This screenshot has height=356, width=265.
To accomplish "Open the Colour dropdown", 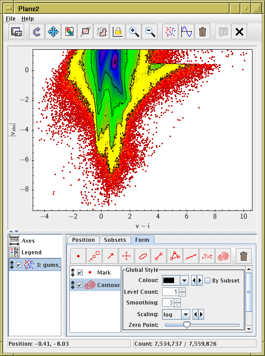I will 184,280.
